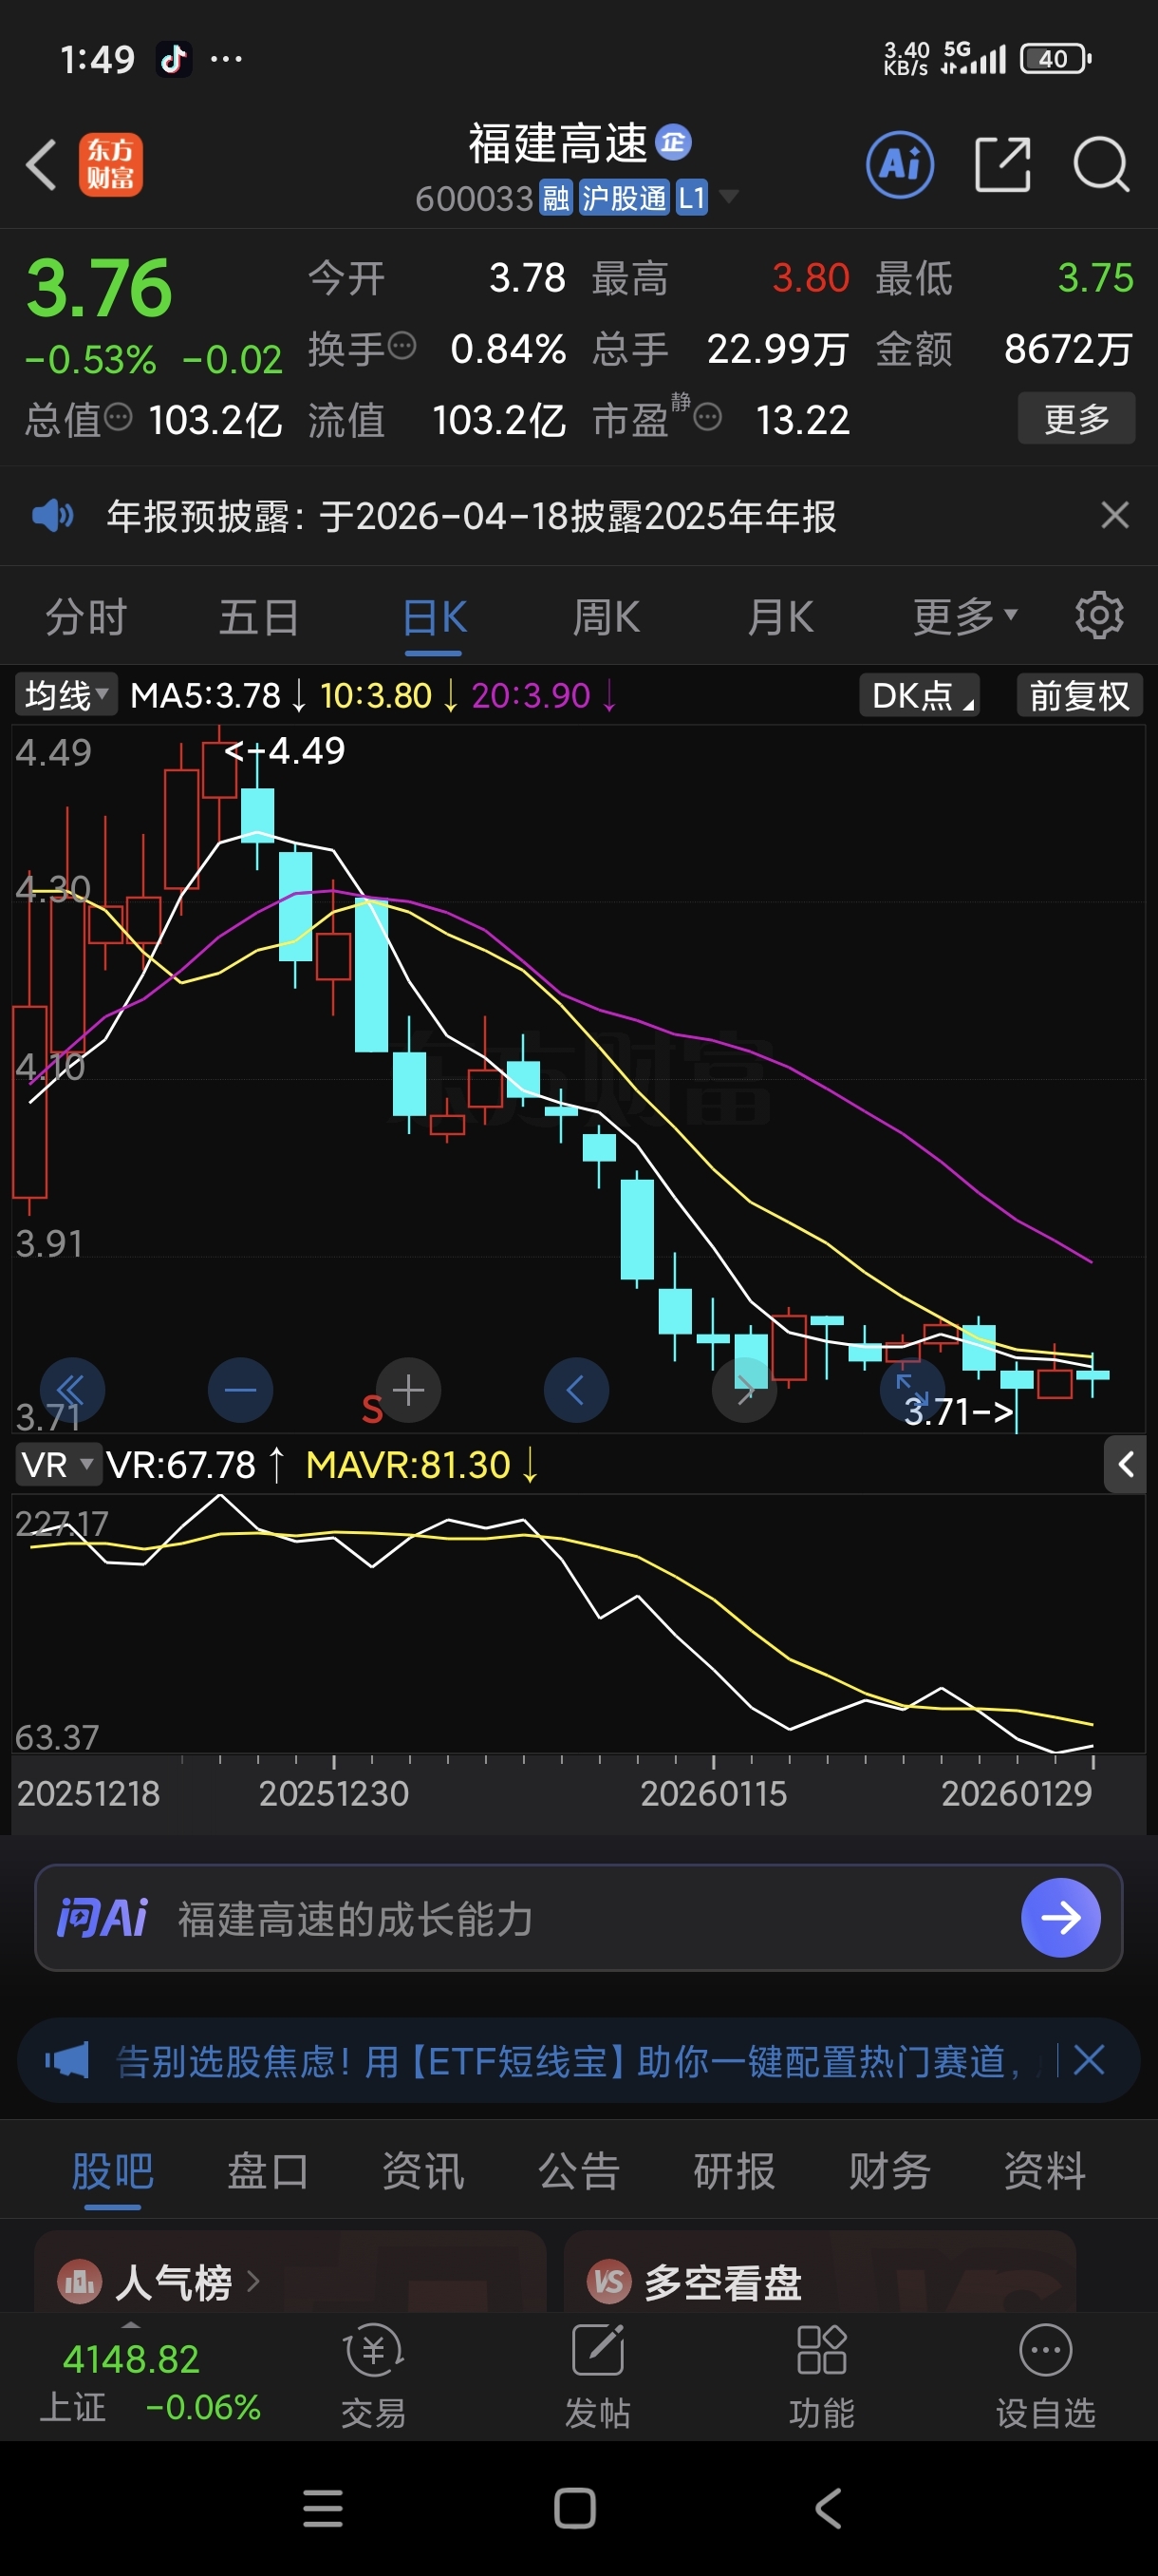Image resolution: width=1158 pixels, height=2576 pixels.
Task: Move chart left with single arrow button
Action: pyautogui.click(x=575, y=1390)
